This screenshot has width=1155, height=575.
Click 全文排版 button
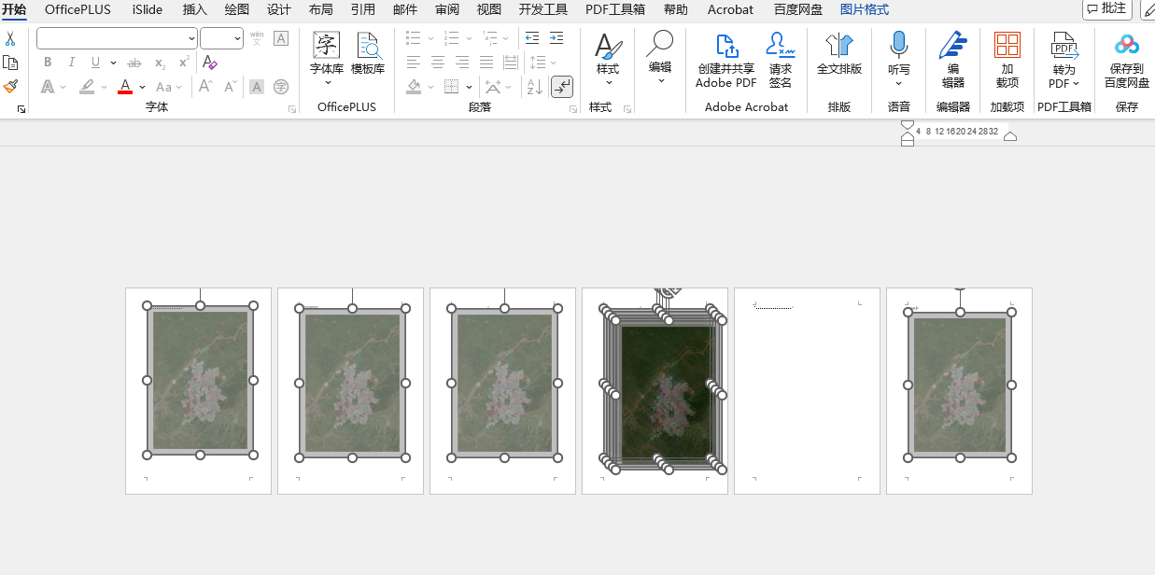click(x=839, y=54)
